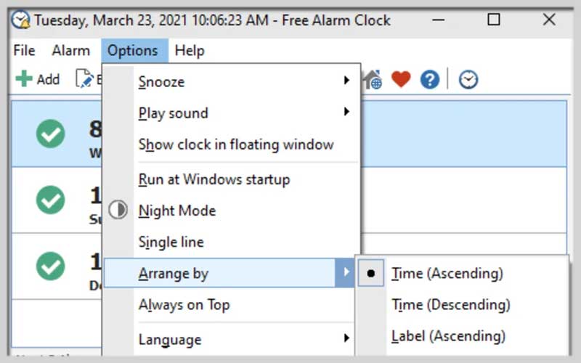The image size is (581, 363).
Task: Click the Add button text
Action: pyautogui.click(x=48, y=79)
